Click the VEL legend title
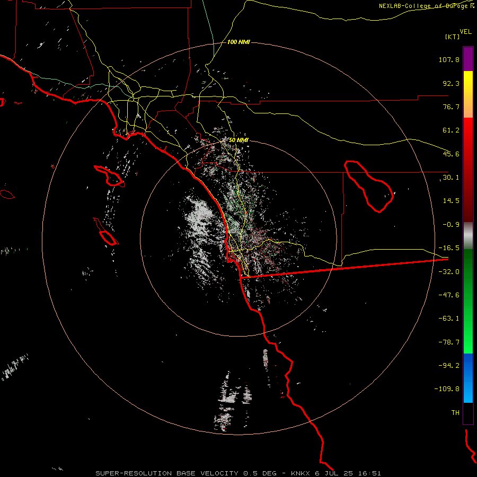 click(465, 32)
